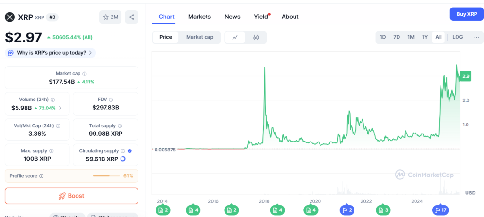Click the $2.97 price text

[x=23, y=37]
